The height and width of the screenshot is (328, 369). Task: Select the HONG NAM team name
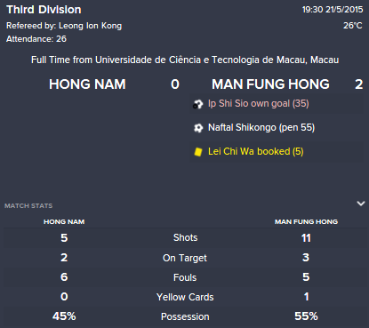87,84
